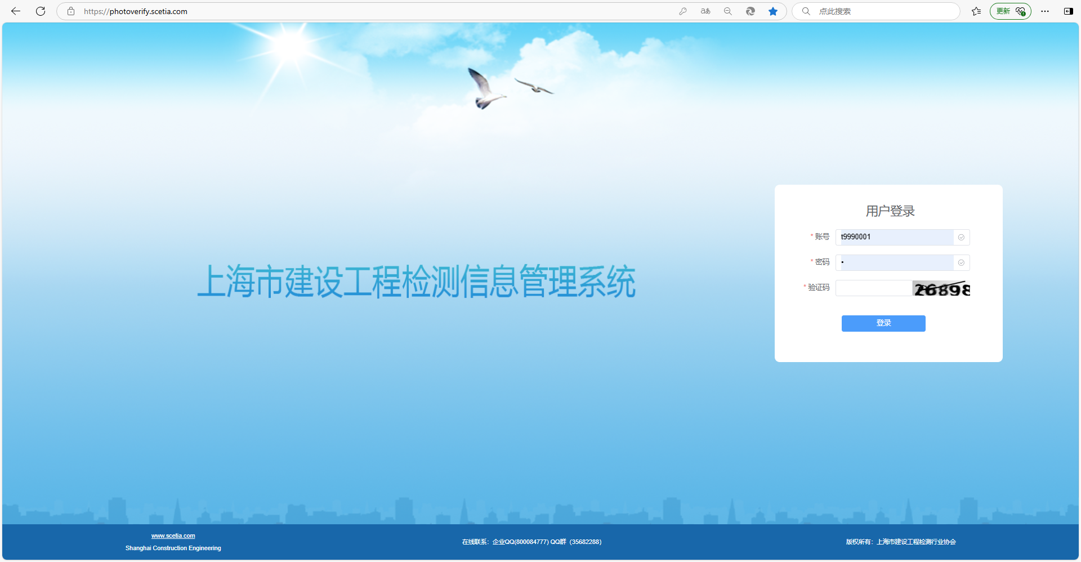Click the green 更新 update button
The image size is (1081, 562).
click(1010, 11)
